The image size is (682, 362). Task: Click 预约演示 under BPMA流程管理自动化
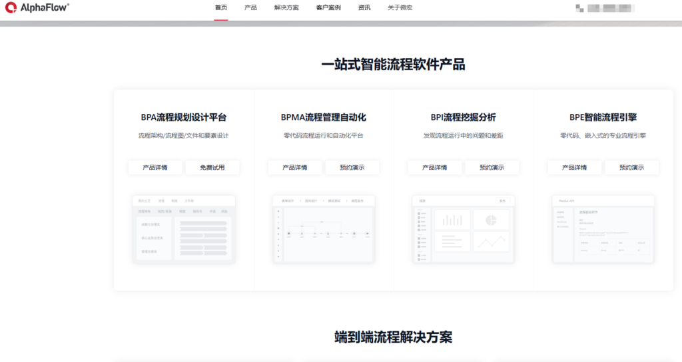point(352,167)
